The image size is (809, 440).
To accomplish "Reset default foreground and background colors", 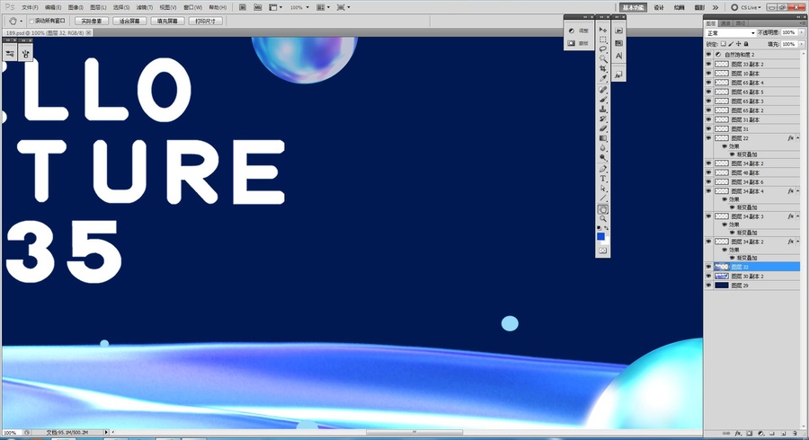I will 599,227.
